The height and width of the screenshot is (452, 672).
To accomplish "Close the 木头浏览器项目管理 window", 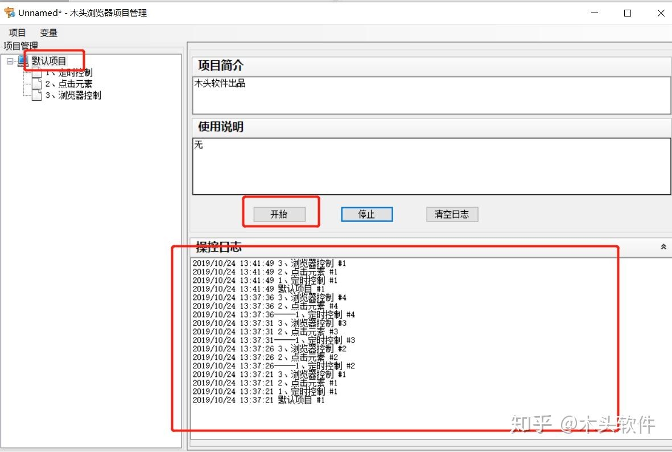I will pos(661,13).
